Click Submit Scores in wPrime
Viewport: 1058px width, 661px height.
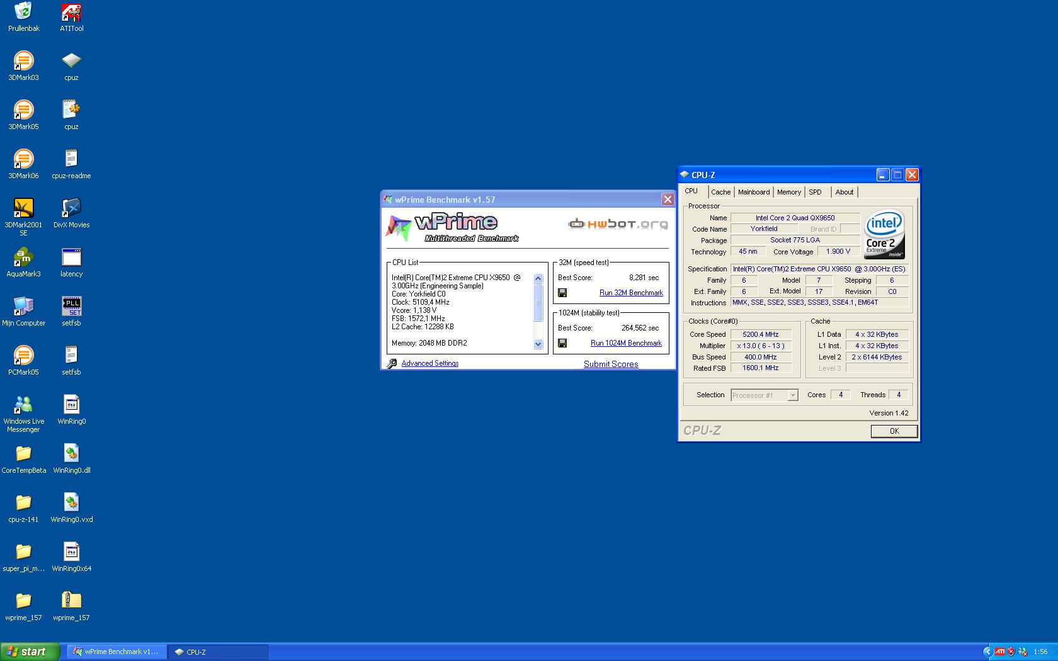(x=611, y=364)
